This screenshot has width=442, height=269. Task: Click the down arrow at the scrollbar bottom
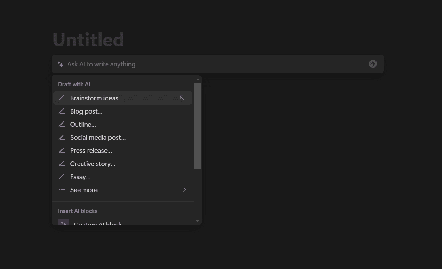coord(198,221)
